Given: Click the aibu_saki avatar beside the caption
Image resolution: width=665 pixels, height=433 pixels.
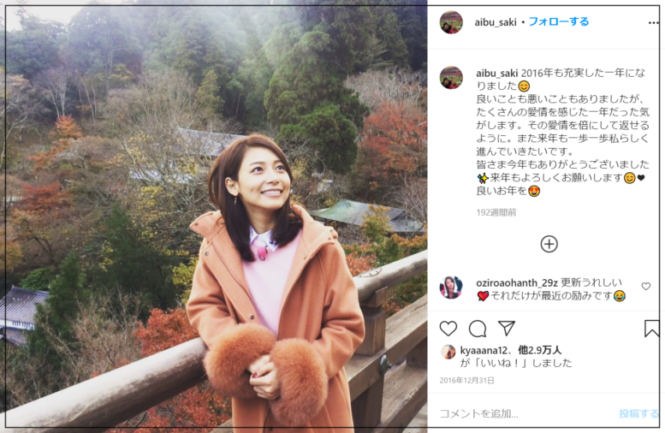Looking at the screenshot, I should coord(451,78).
